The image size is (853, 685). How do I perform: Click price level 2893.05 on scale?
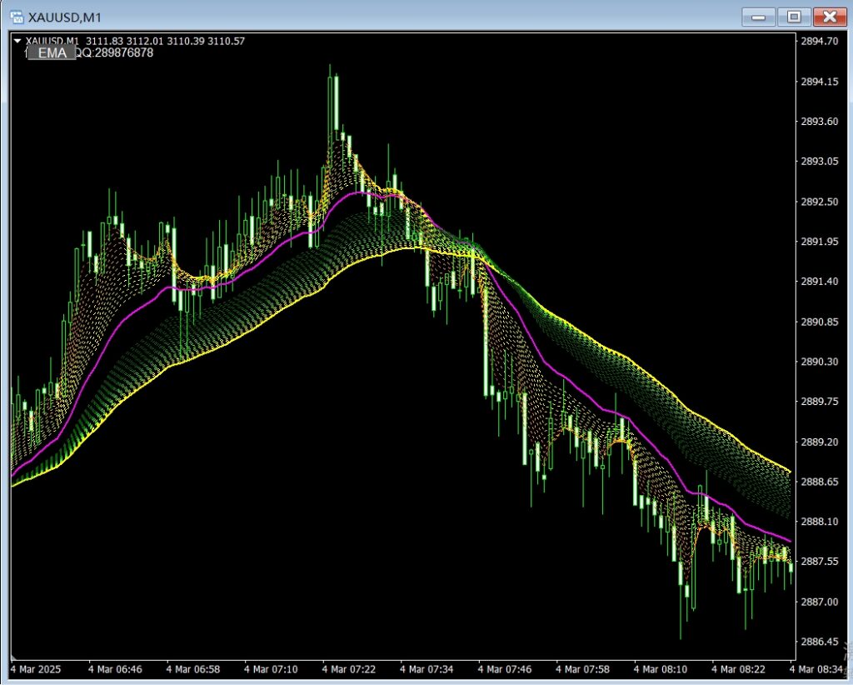point(820,161)
